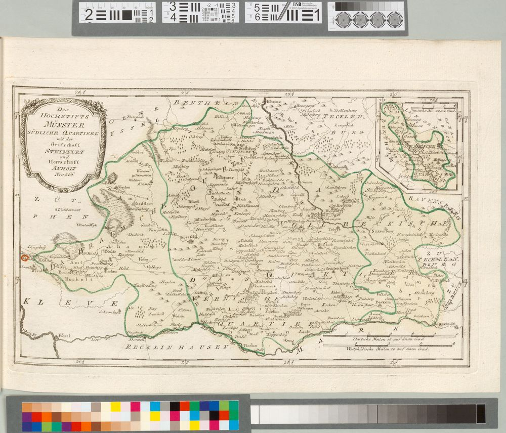Click the 'Kagelroding' village label
506x433 pixels.
[145, 286]
